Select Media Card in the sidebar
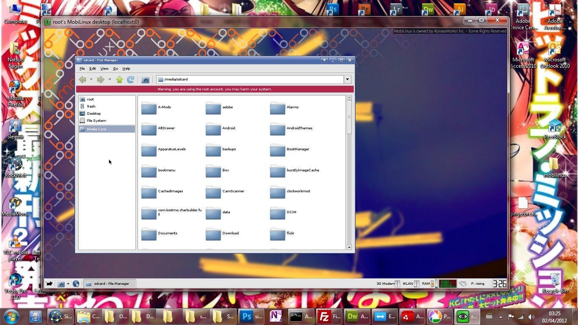The height and width of the screenshot is (325, 578). click(96, 129)
